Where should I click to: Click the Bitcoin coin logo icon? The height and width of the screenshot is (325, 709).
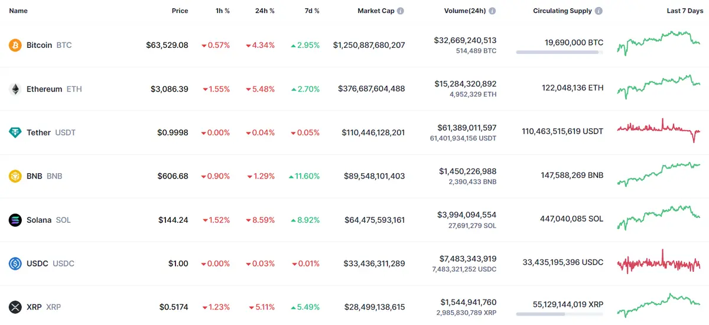click(15, 45)
